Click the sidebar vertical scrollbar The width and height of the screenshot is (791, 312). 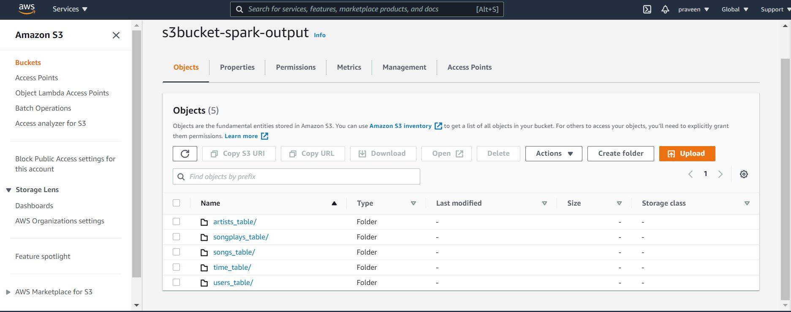coord(136,154)
